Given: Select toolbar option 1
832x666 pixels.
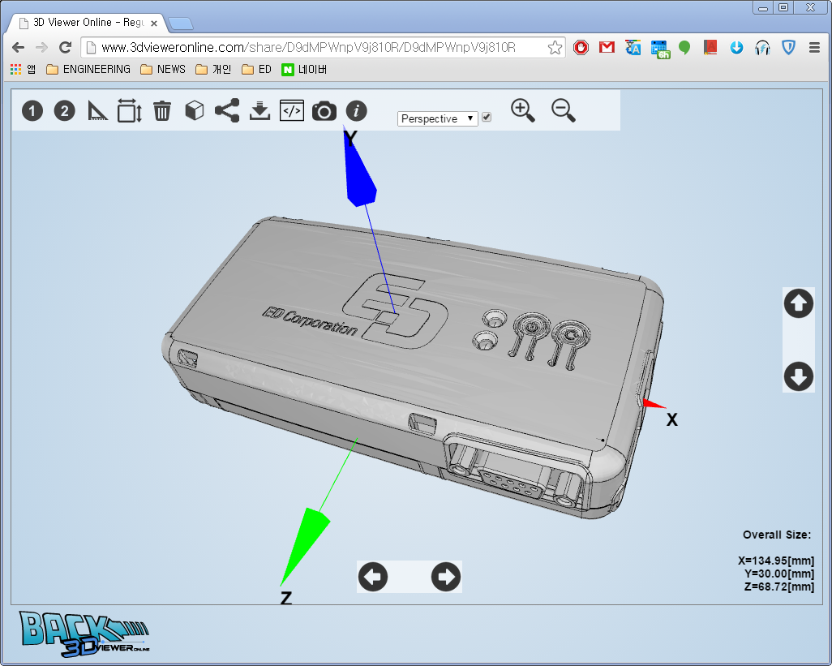Looking at the screenshot, I should (x=32, y=111).
